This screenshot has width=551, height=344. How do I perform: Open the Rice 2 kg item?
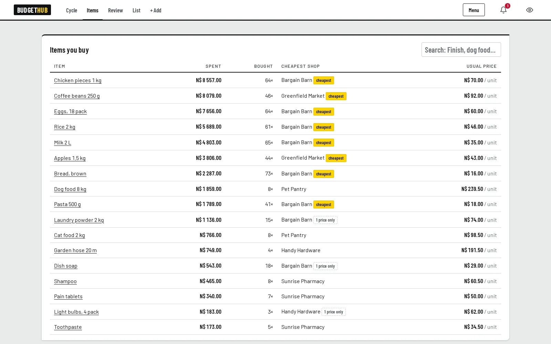(64, 127)
